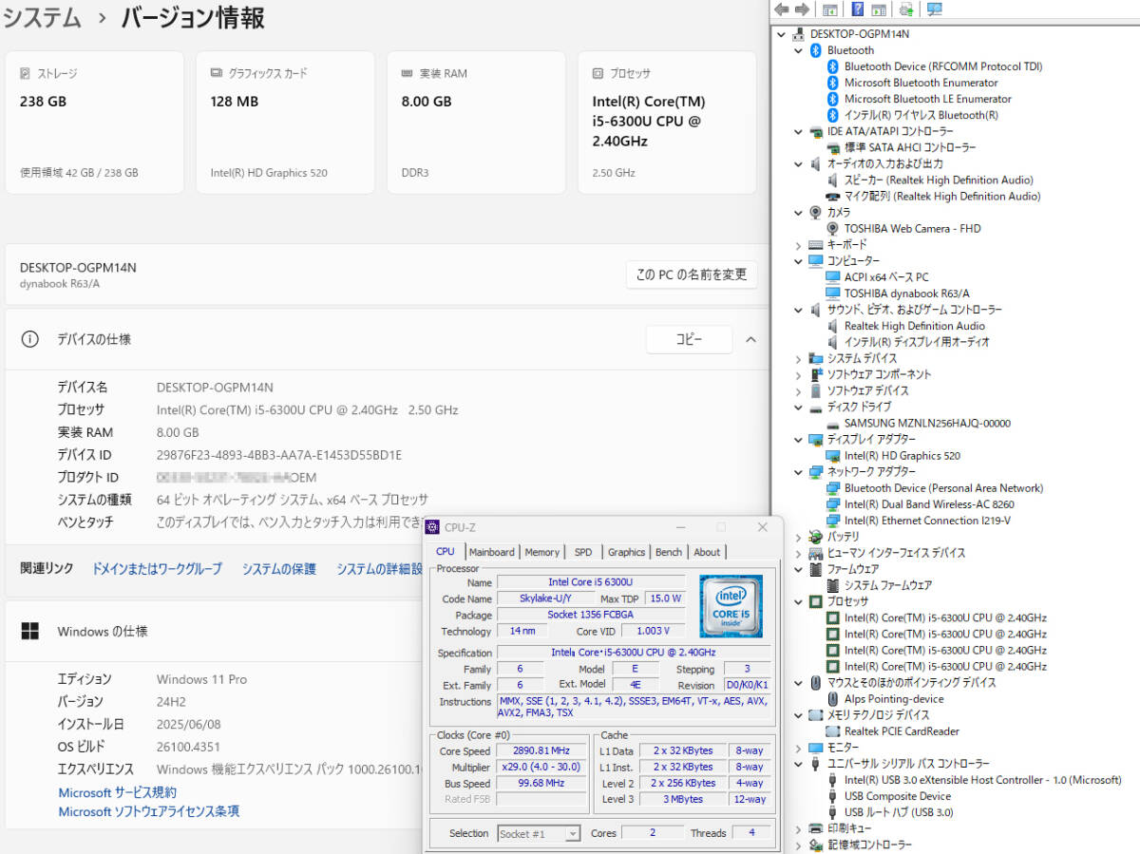Switch to the Memory tab in CPU-Z
This screenshot has width=1140, height=854.
pyautogui.click(x=541, y=552)
